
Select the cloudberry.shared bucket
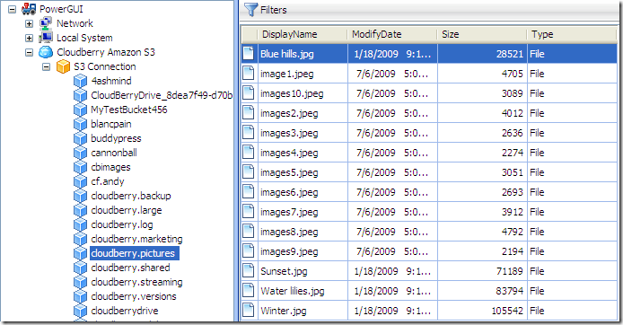point(130,268)
